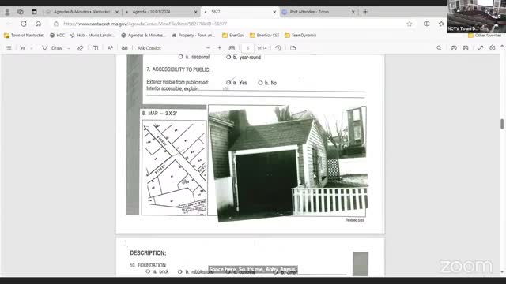The image size is (506, 284).
Task: Click the browser address bar URL
Action: (145, 24)
